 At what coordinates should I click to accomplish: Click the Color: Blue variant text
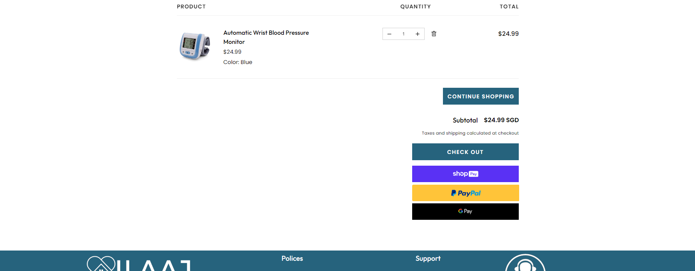(x=238, y=62)
